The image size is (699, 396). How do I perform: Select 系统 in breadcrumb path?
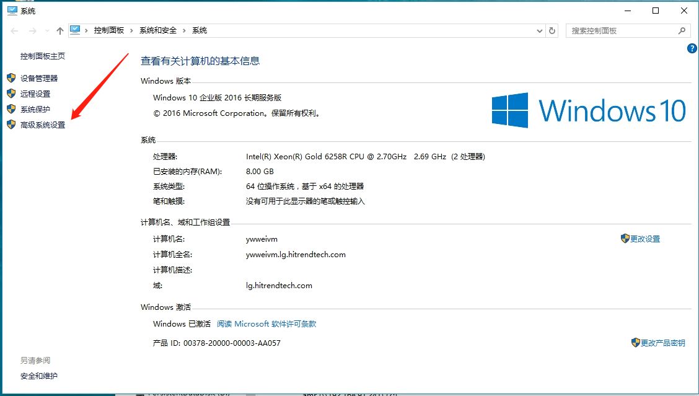(x=200, y=30)
